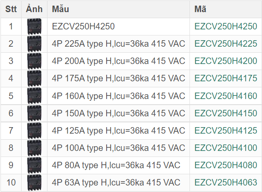Click the EZCV250H4225 code link

226,44
